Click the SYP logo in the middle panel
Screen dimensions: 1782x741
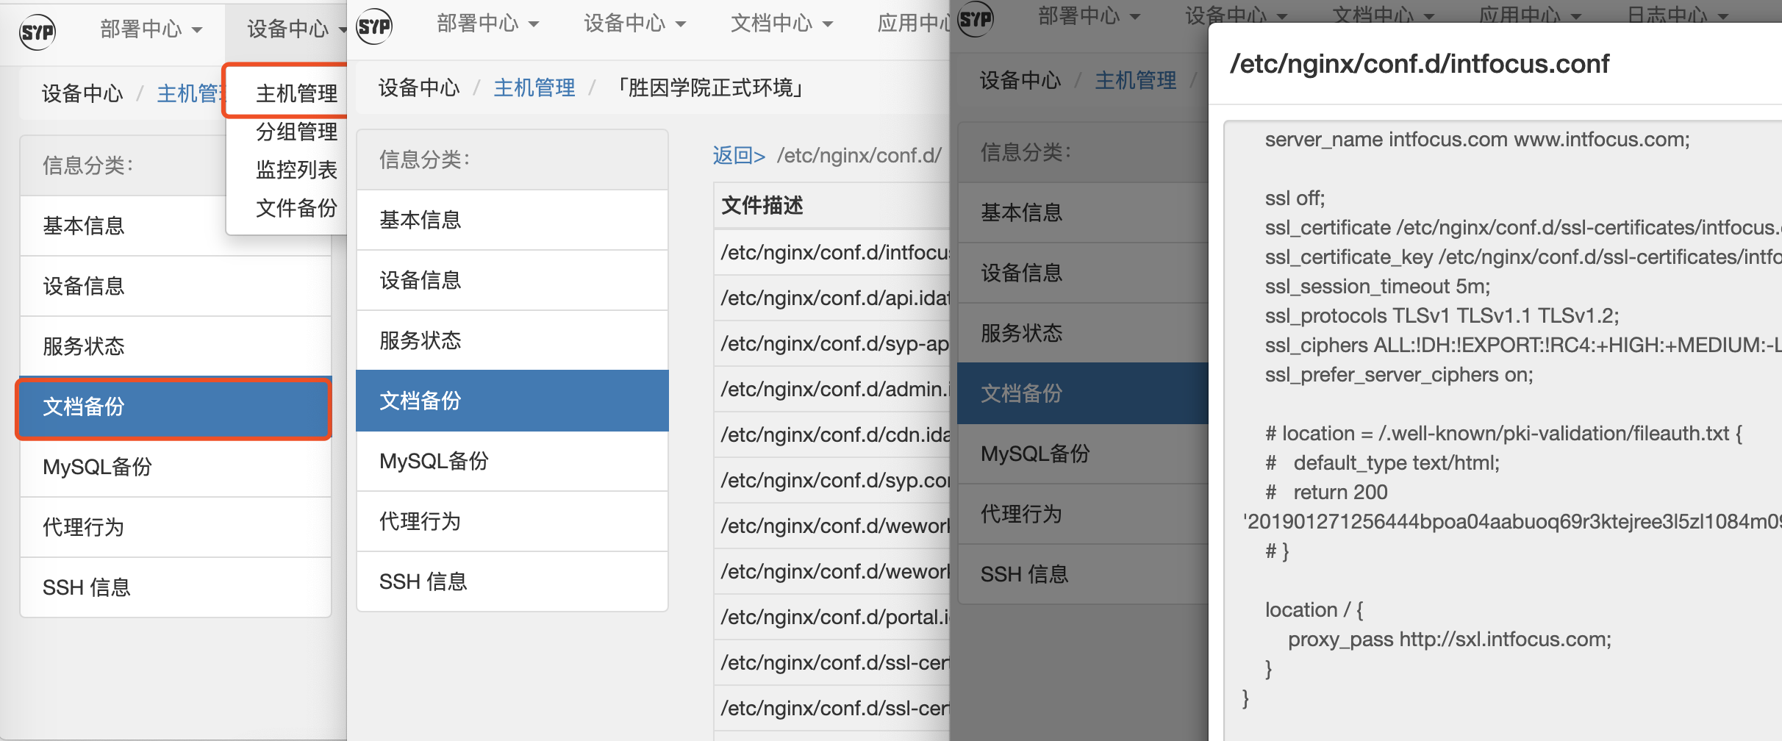[x=374, y=26]
